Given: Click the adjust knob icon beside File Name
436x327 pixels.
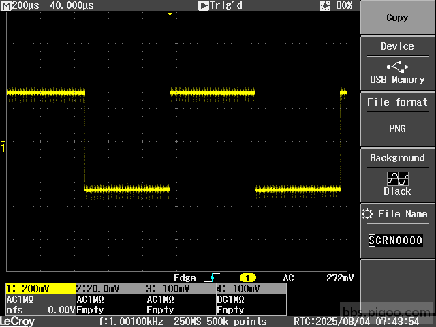Looking at the screenshot, I should [369, 214].
